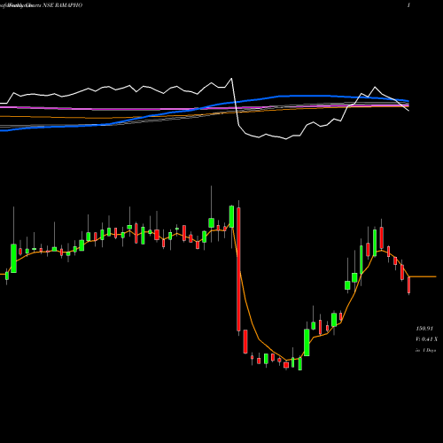Click the flat orange line extension at right

(423, 276)
